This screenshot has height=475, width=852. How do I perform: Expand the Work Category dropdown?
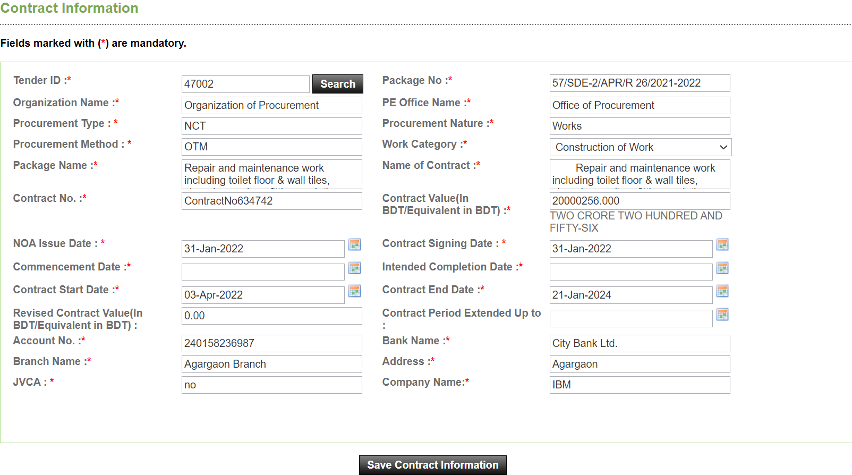(641, 147)
